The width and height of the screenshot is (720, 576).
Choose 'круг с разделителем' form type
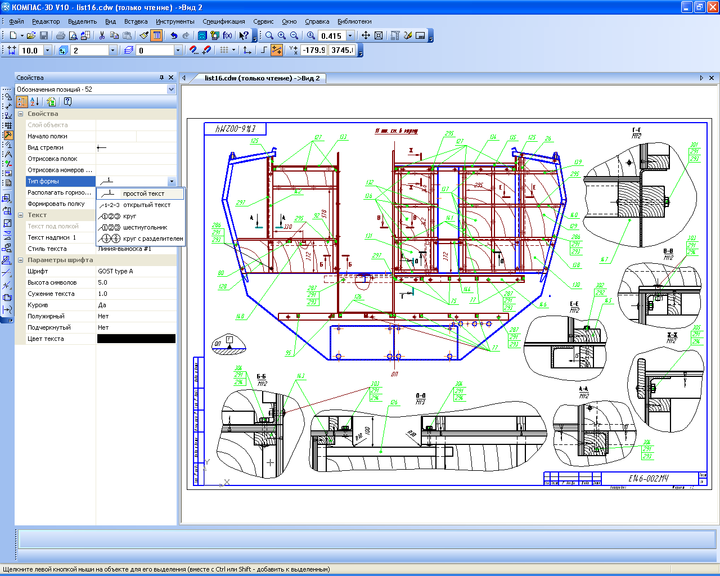click(140, 238)
